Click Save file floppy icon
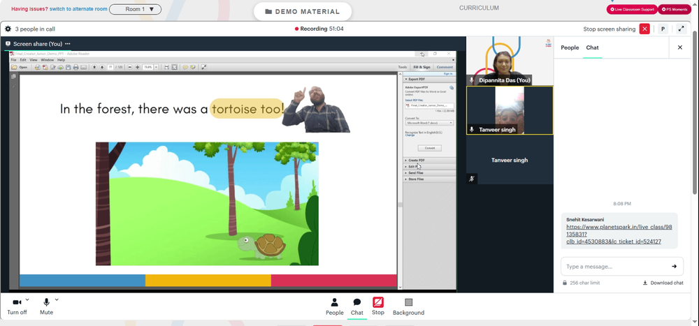Image resolution: width=699 pixels, height=326 pixels. coord(69,67)
